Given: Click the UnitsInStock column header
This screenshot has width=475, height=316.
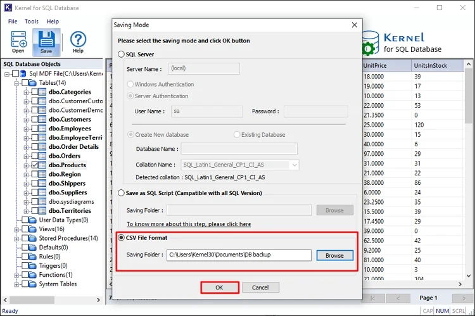Looking at the screenshot, I should click(437, 65).
